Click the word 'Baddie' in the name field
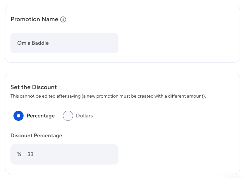Screen dimensions: 244x178 click(40, 43)
